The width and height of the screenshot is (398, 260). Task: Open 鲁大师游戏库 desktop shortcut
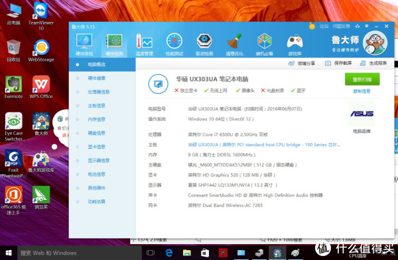pyautogui.click(x=41, y=162)
